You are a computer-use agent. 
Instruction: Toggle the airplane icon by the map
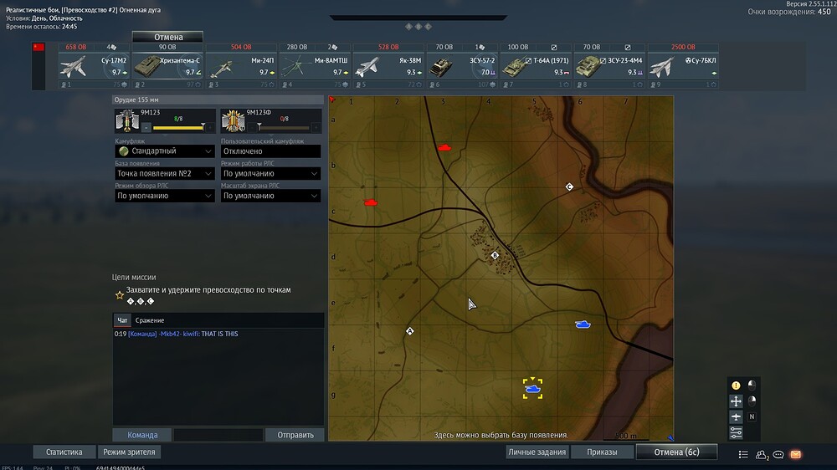tap(736, 416)
